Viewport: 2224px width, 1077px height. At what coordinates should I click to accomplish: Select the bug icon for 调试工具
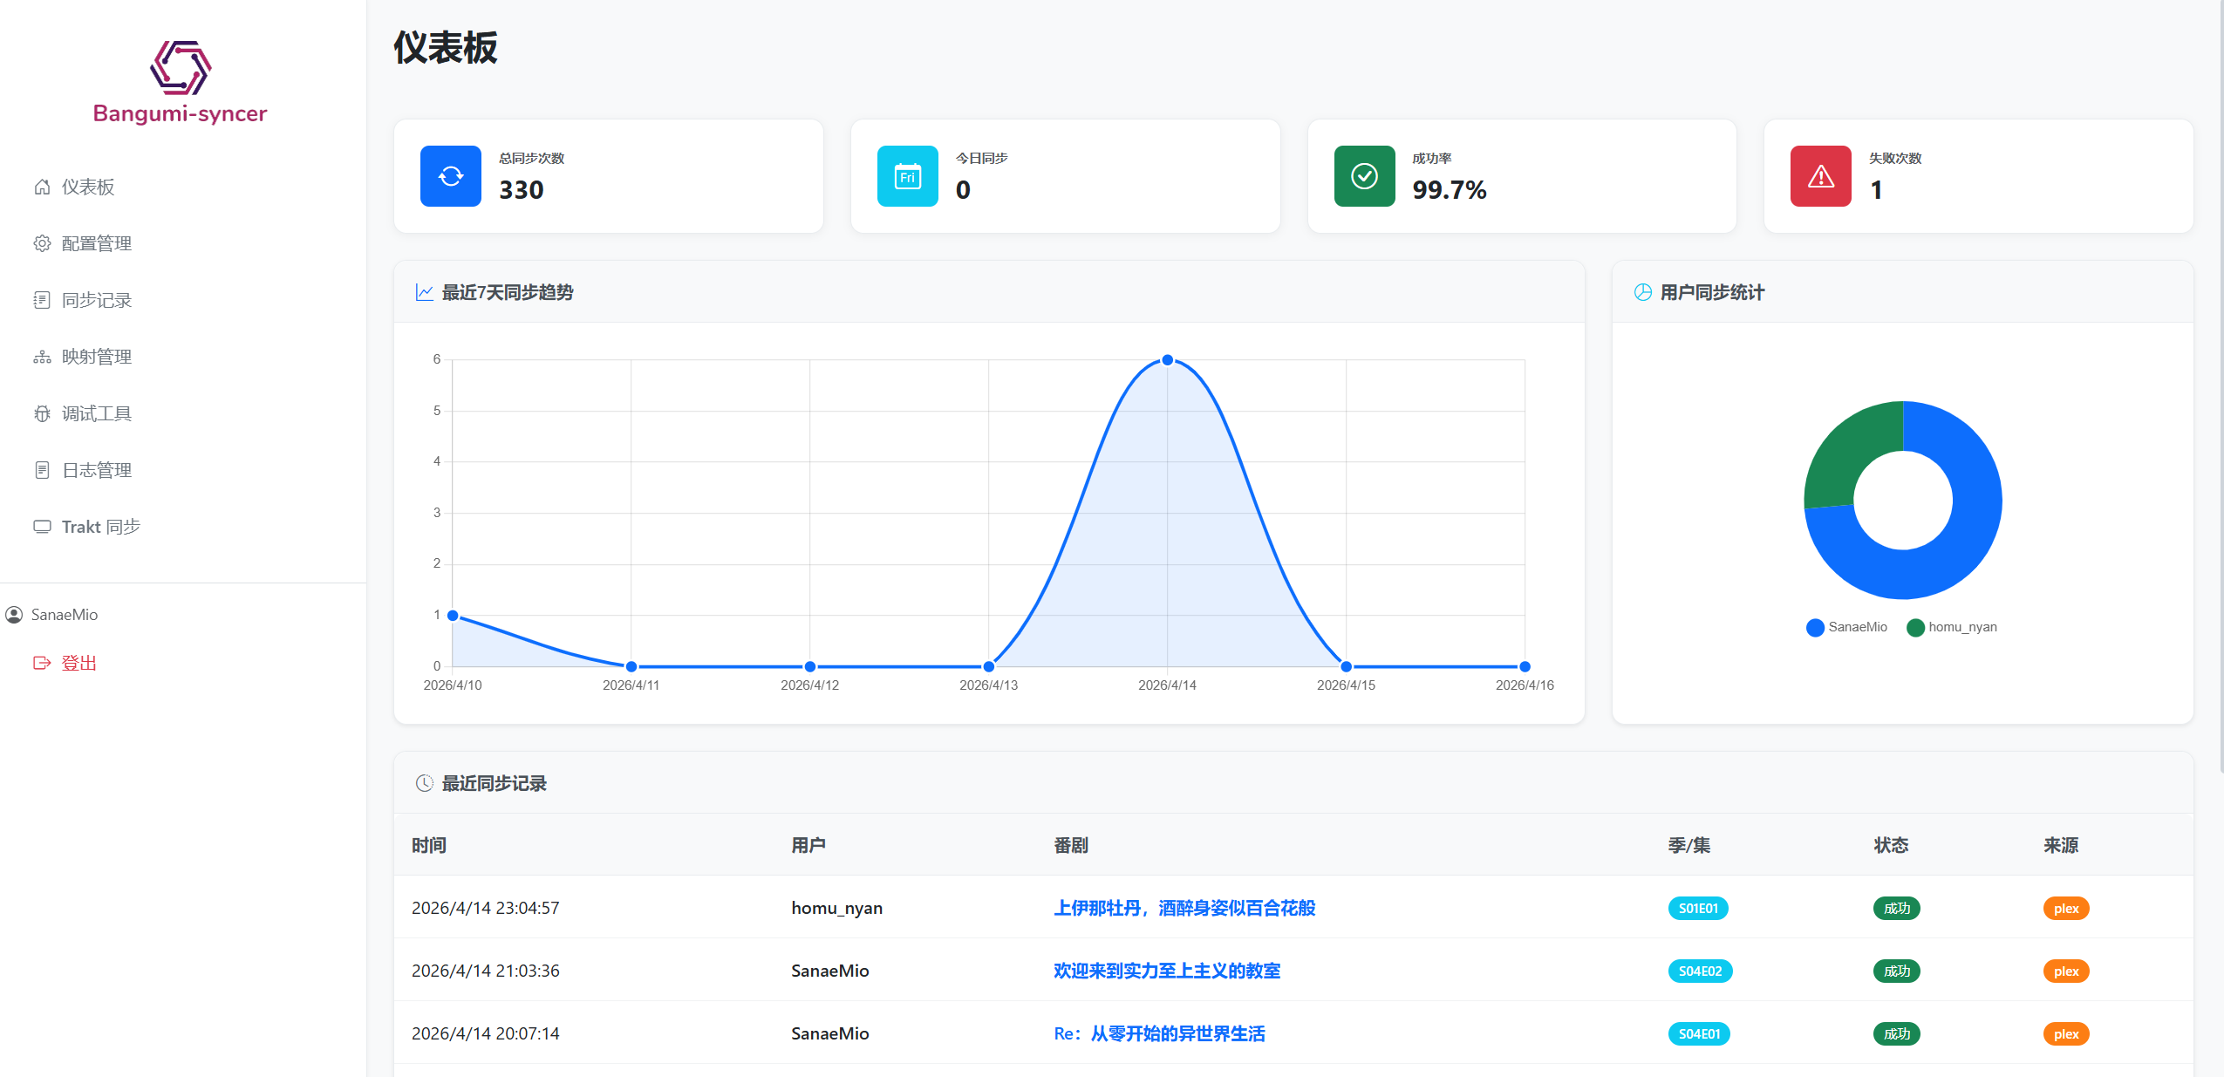(42, 412)
